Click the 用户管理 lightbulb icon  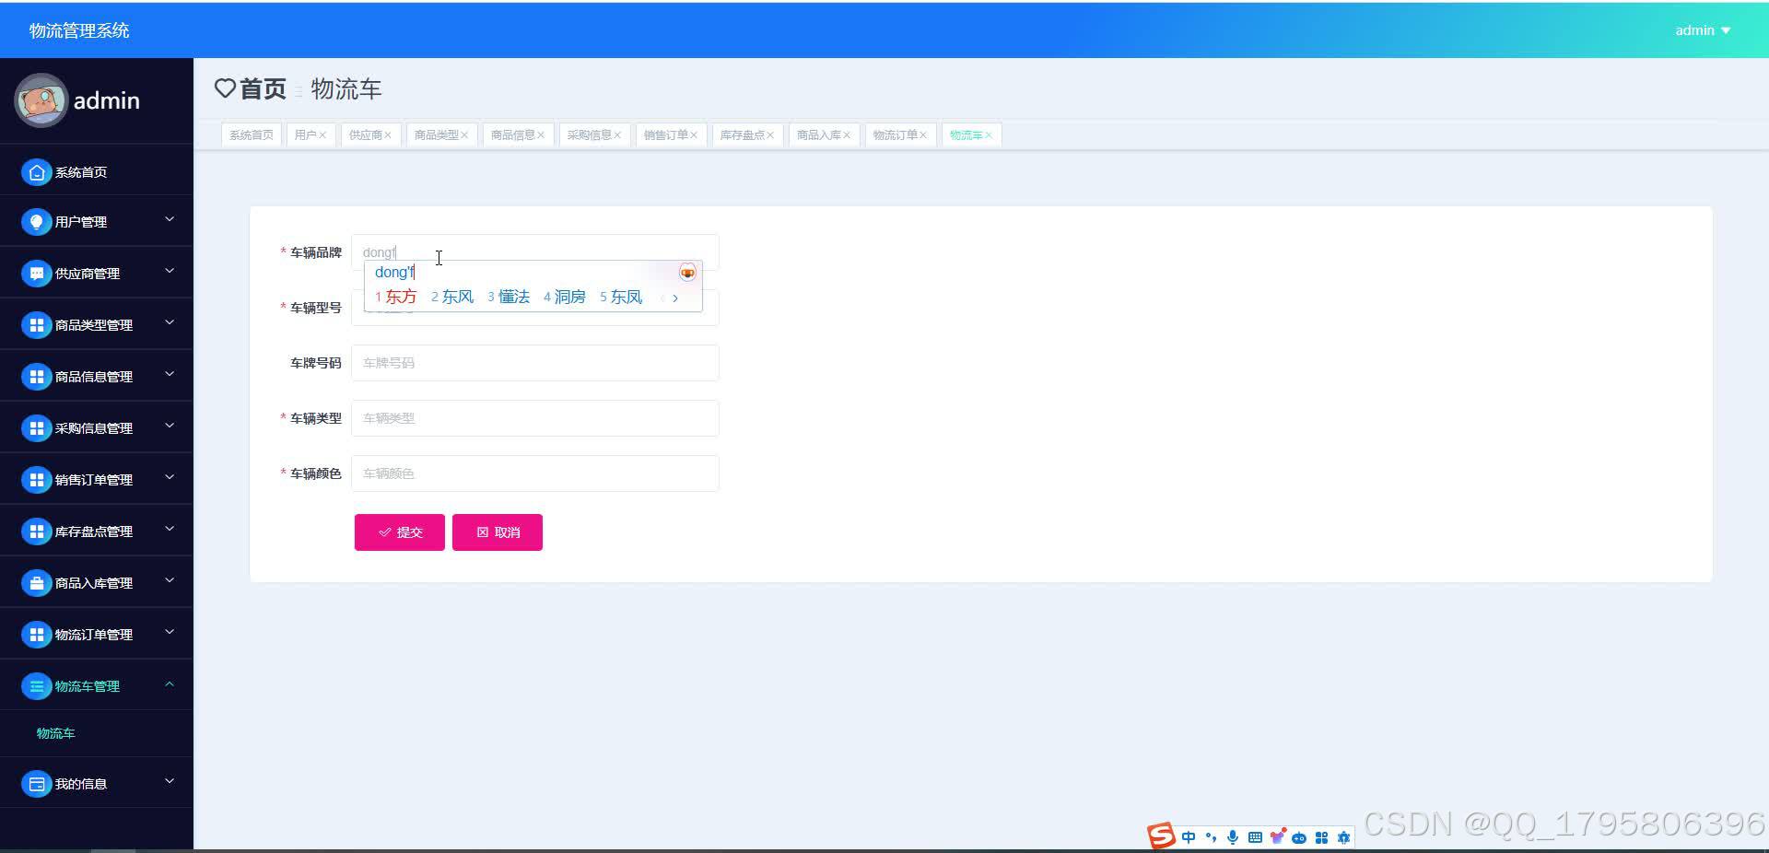tap(36, 222)
